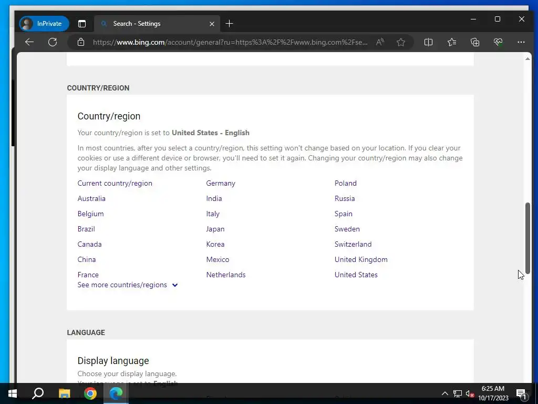Open the Windows Start menu

(13, 393)
